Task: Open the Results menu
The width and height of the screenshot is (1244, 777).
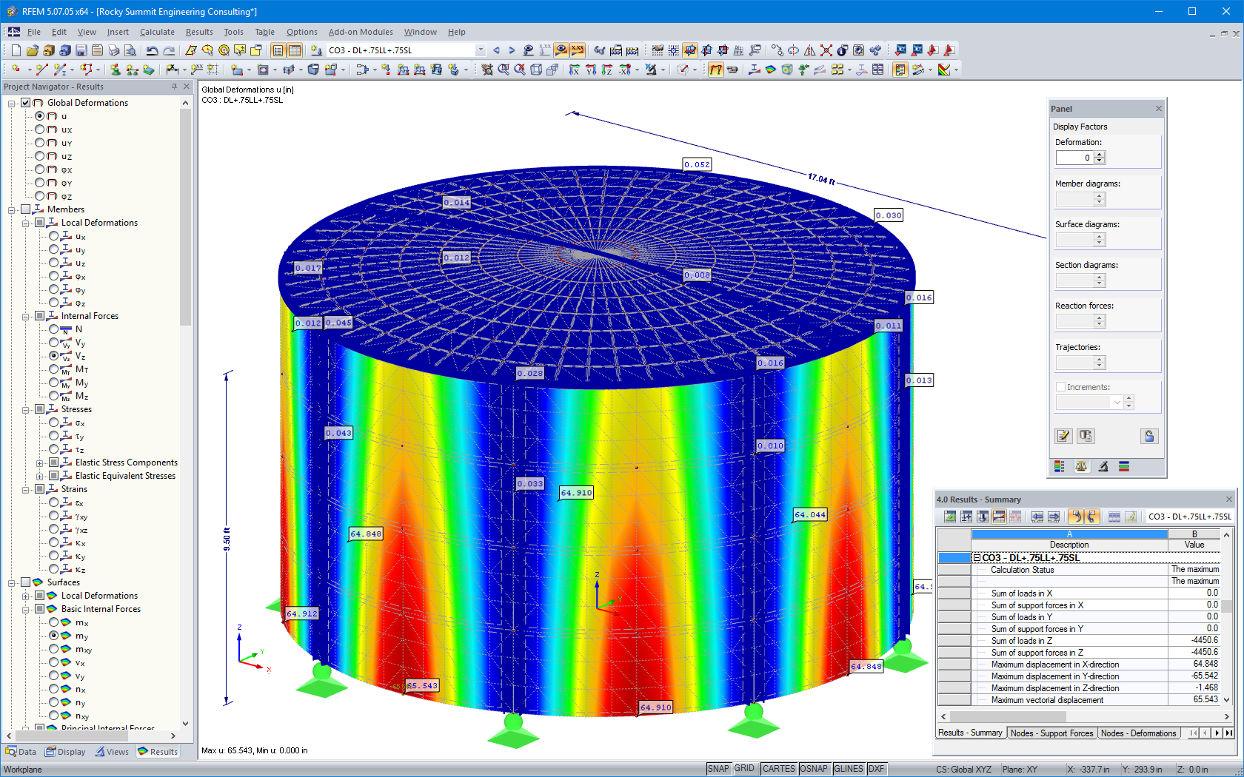Action: click(199, 32)
